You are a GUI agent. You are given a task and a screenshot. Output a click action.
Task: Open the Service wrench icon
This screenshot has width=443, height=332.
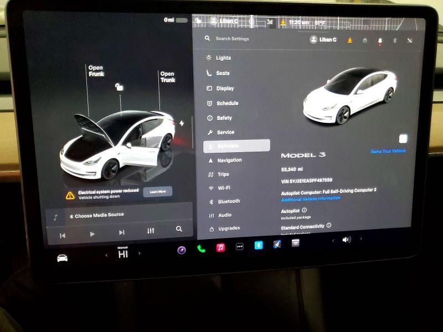208,132
